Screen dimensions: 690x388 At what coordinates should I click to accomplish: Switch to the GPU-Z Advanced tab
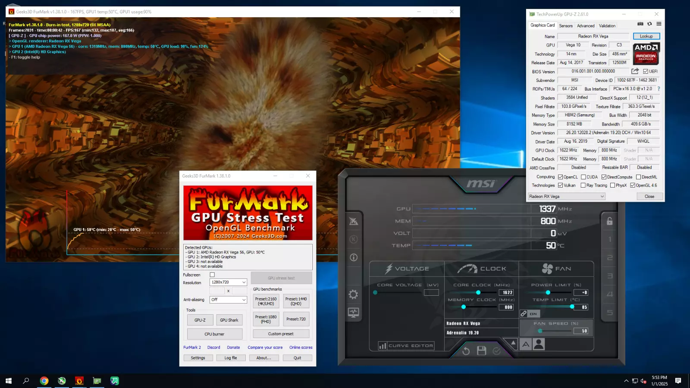[586, 26]
